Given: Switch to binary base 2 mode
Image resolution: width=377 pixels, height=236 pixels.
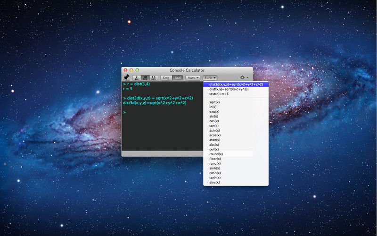Looking at the screenshot, I should pyautogui.click(x=137, y=78).
